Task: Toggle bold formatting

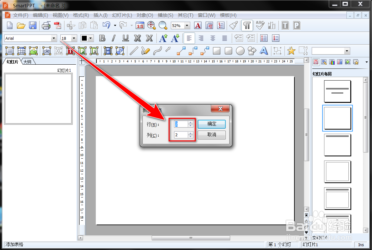Action: 102,38
